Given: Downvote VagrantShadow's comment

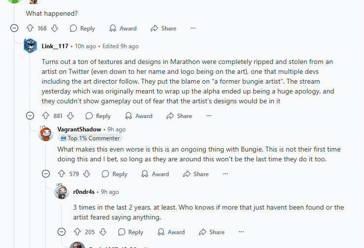Looking at the screenshot, I should (87, 174).
